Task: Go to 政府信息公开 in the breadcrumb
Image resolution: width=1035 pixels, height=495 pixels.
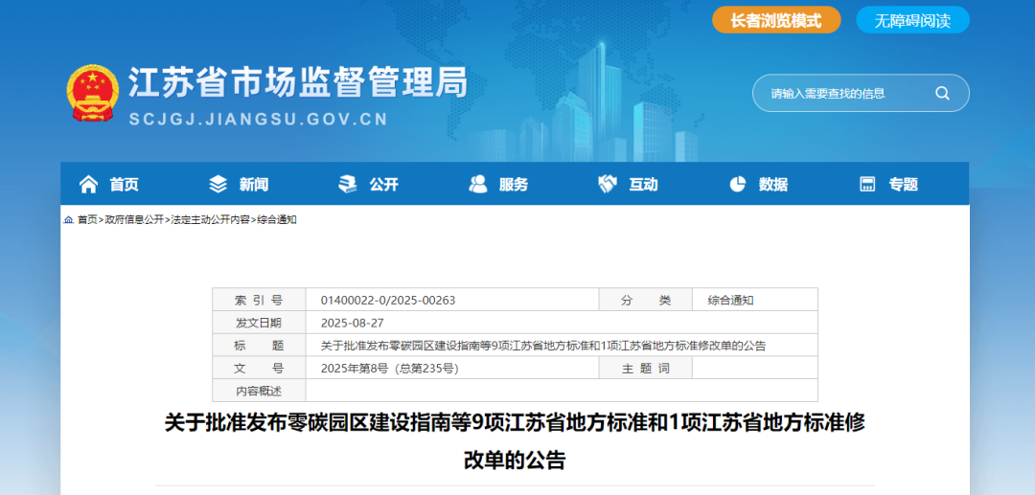Action: [x=134, y=219]
